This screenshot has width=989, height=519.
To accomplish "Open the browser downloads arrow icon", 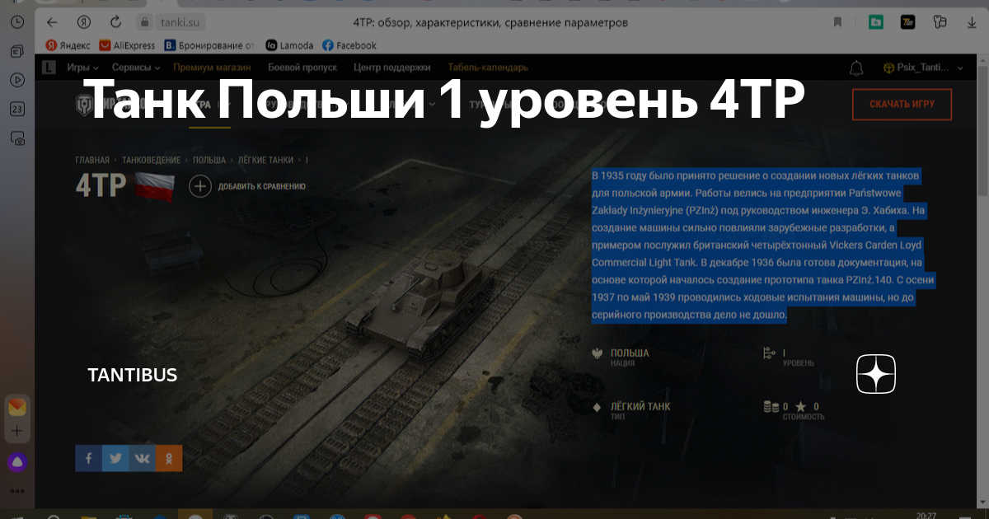I will (x=970, y=22).
